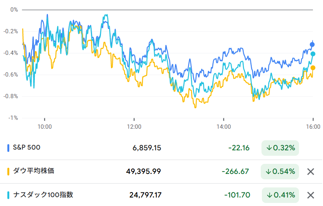Click the blue S&P 500 color bar
Screen dimensions: 323x206
9,148
